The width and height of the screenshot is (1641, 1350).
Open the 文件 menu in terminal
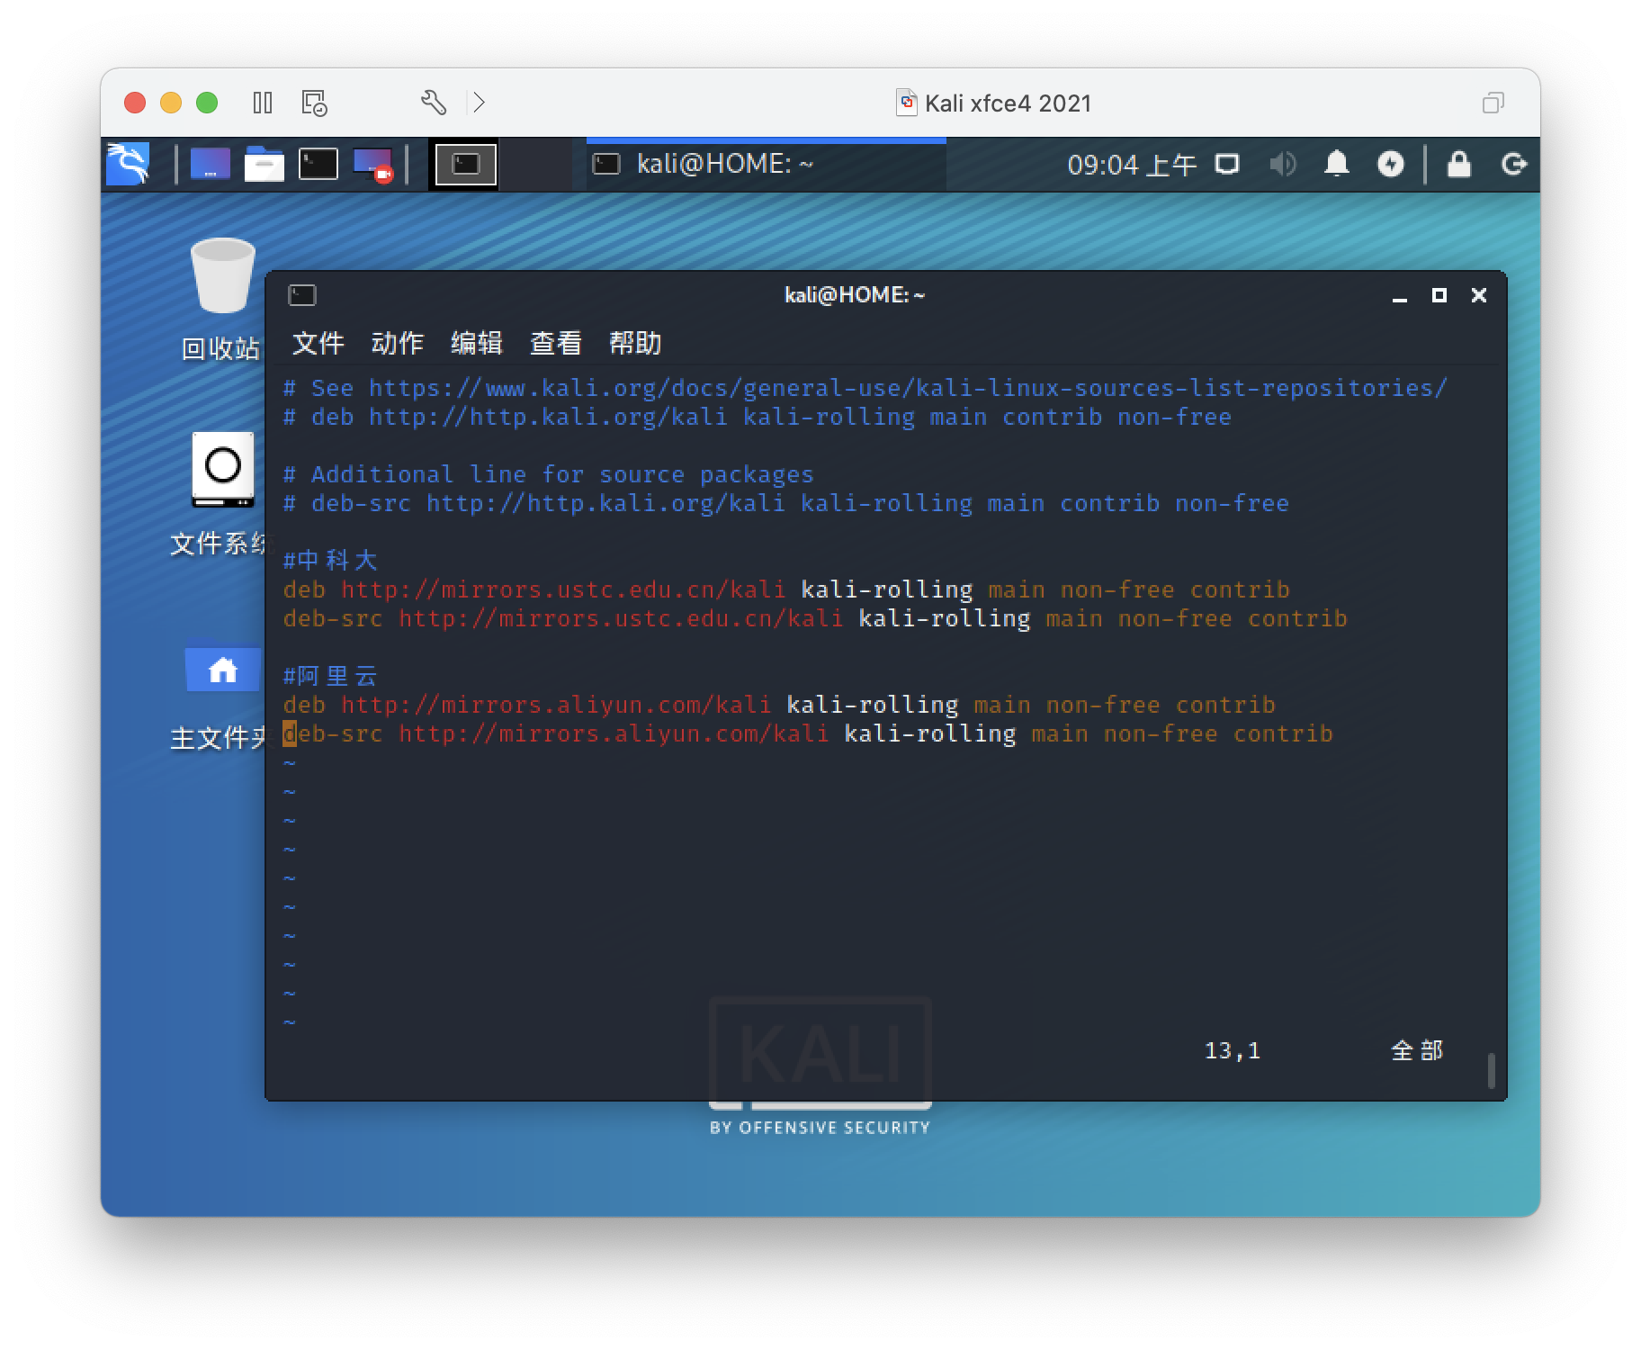[318, 343]
